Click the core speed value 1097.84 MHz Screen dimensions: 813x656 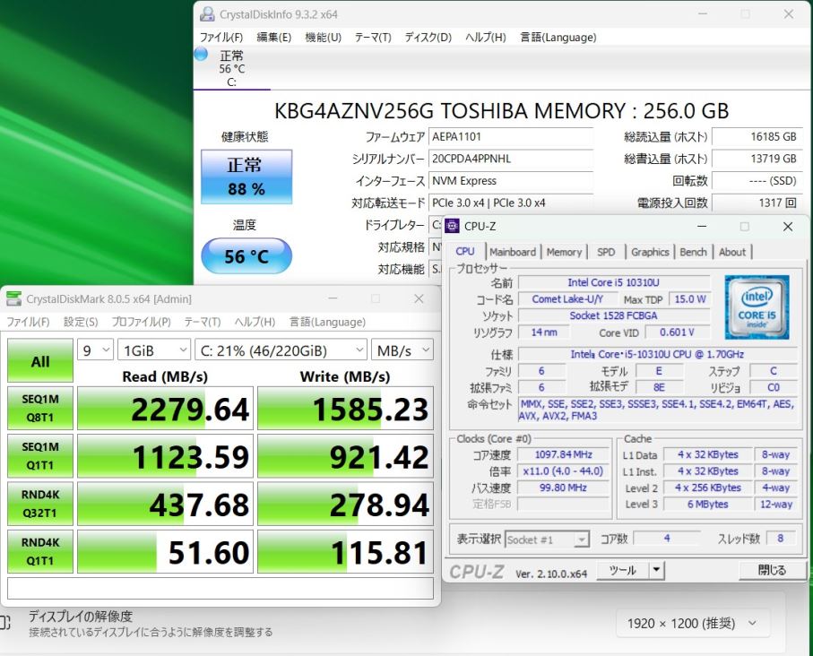[563, 454]
